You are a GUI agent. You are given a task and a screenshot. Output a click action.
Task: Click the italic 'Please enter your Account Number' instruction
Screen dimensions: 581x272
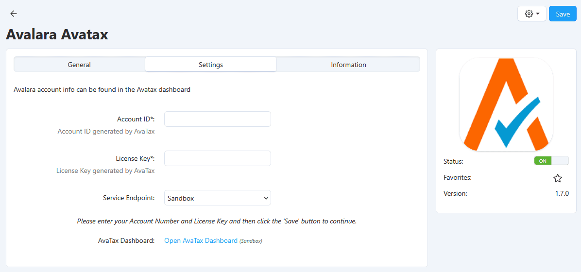click(217, 221)
